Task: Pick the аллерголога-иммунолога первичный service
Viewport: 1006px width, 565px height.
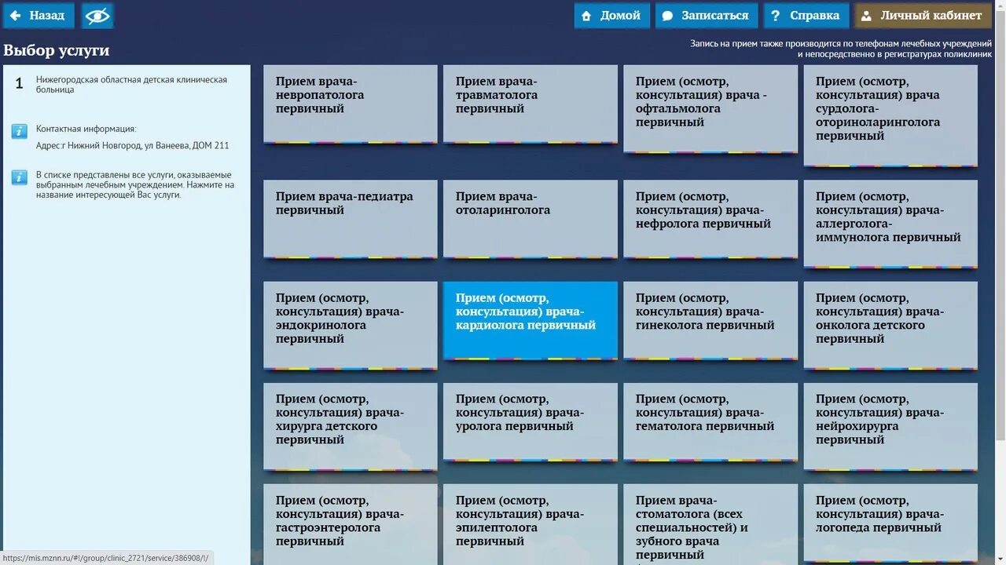Action: [x=890, y=224]
